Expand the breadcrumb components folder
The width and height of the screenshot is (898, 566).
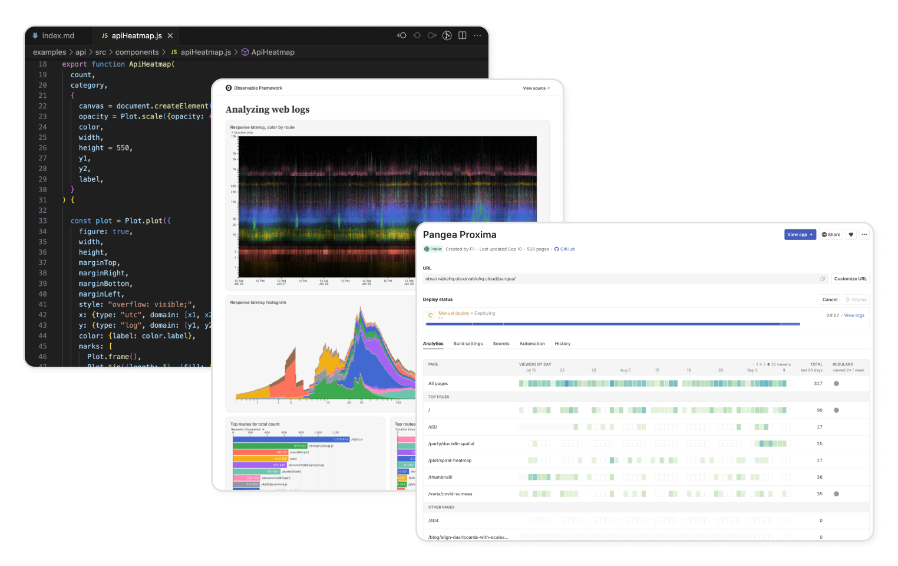(x=137, y=52)
